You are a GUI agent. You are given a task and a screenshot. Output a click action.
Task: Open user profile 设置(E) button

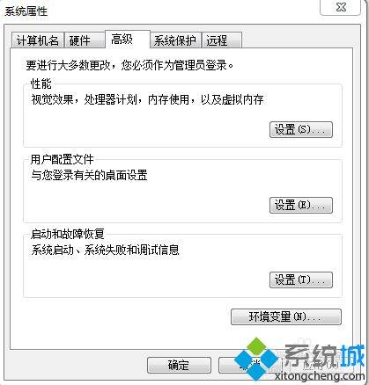[301, 205]
